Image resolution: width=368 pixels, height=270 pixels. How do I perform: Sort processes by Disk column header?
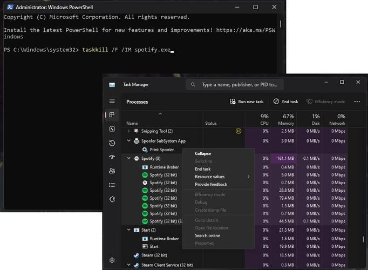coord(309,119)
